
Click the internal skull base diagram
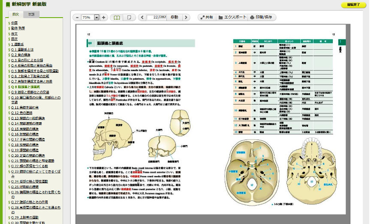point(252,172)
